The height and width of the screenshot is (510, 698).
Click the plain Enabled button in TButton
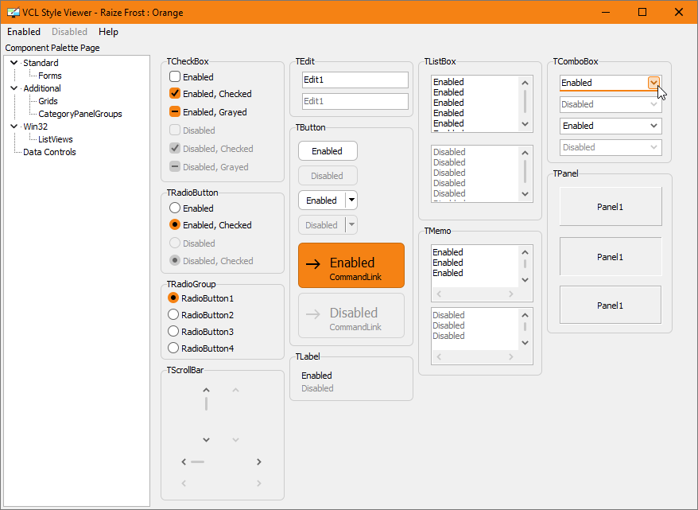pyautogui.click(x=328, y=151)
